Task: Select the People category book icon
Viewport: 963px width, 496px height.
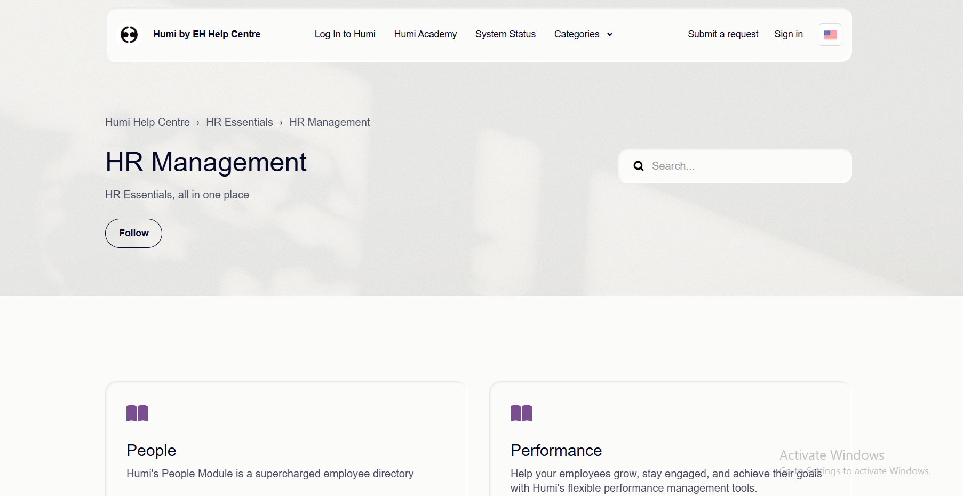Action: (x=137, y=413)
